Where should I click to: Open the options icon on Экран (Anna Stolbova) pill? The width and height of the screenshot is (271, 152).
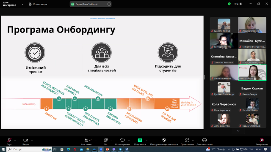(109, 4)
